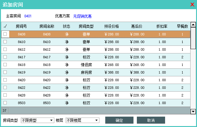Select the row for 麻将房 room 8419

coord(86,72)
